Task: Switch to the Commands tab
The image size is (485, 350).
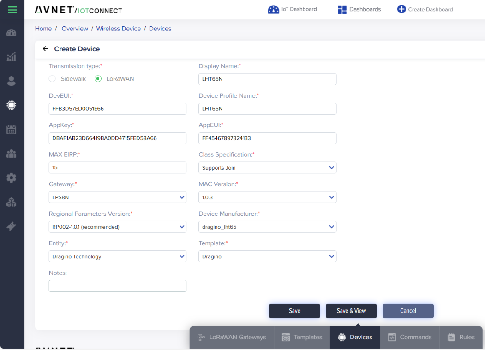Action: (x=409, y=338)
